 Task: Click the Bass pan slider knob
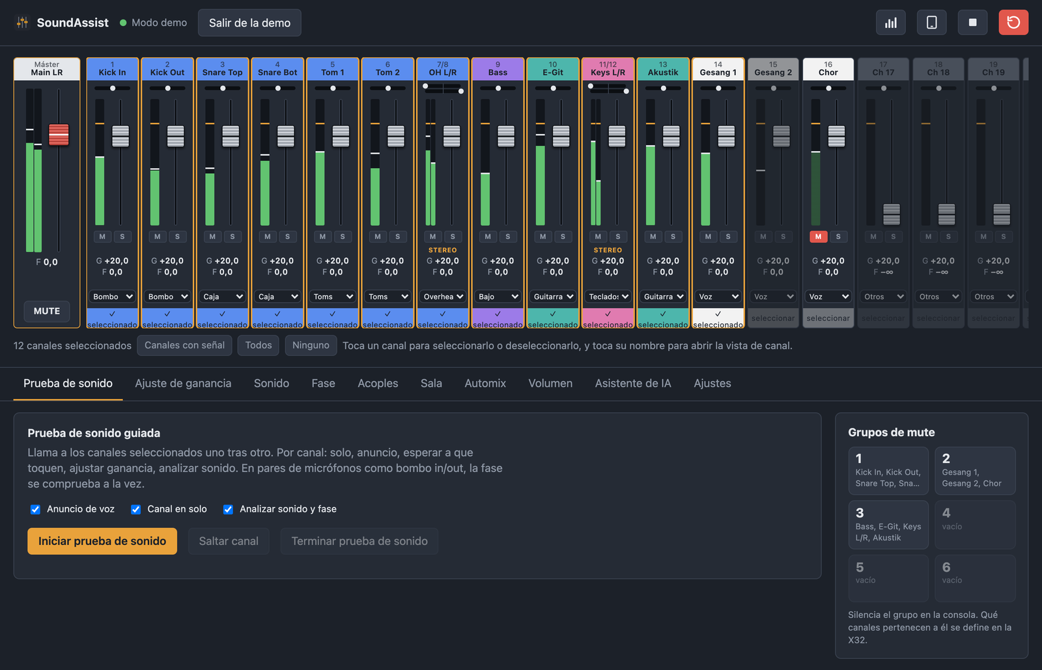[498, 88]
